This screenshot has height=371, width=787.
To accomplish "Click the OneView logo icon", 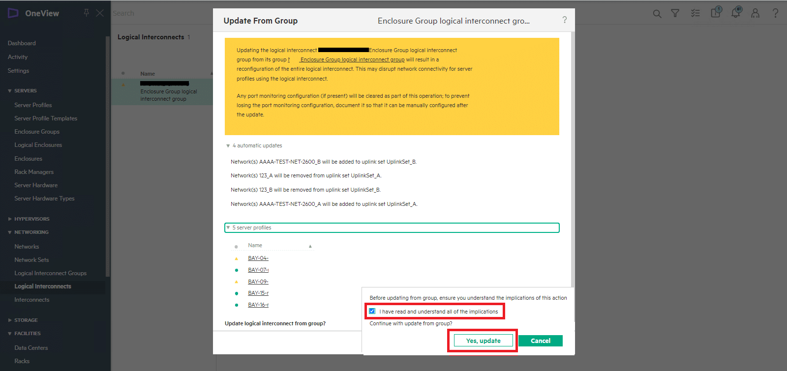I will point(13,13).
